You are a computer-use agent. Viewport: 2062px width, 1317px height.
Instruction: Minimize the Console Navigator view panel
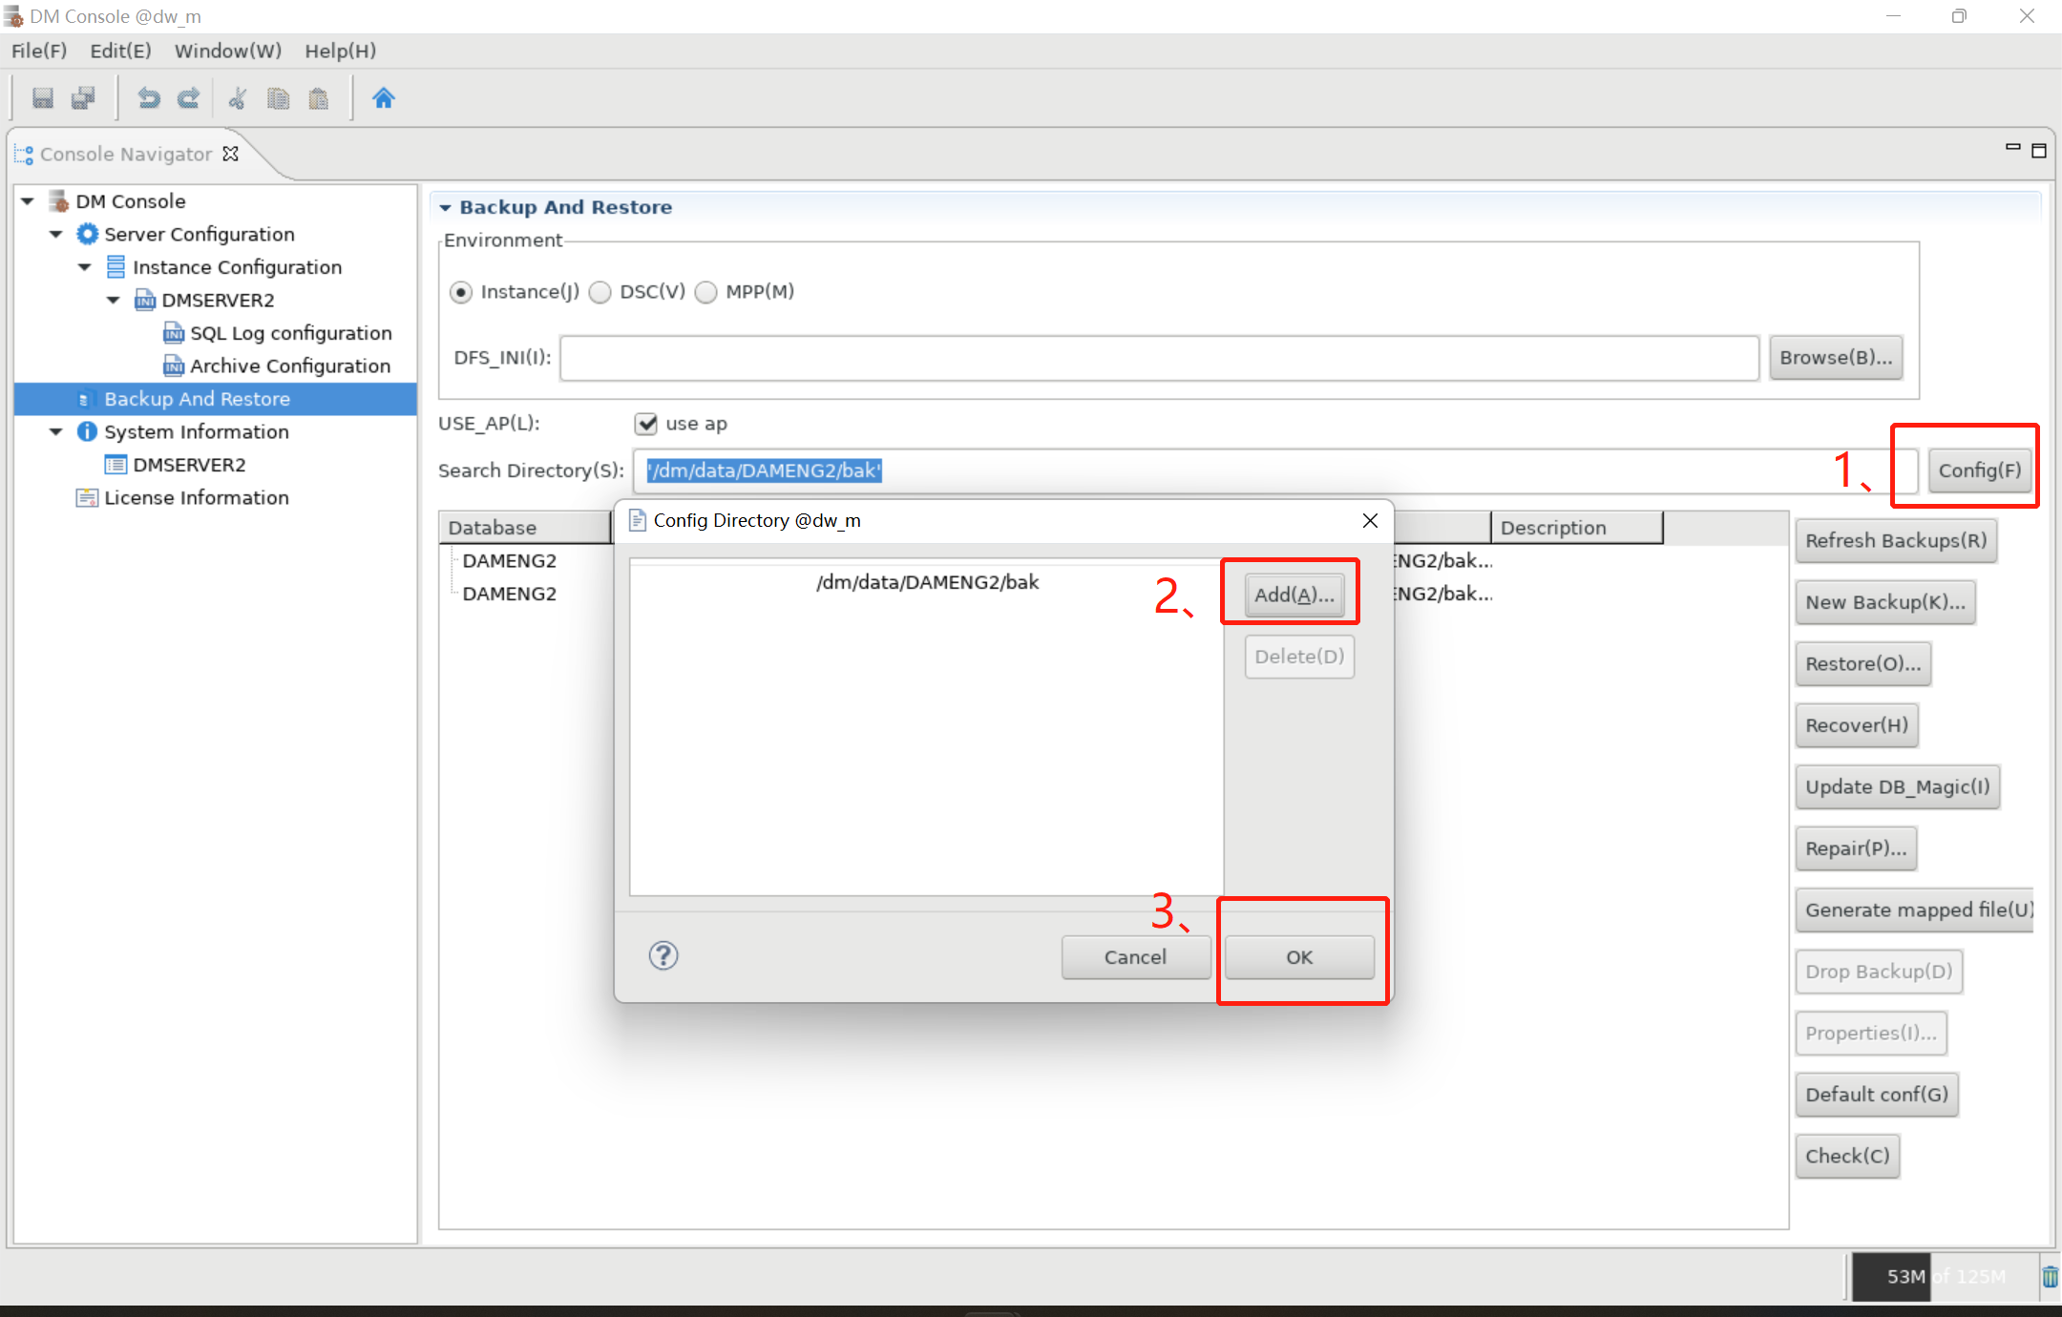[x=2013, y=147]
